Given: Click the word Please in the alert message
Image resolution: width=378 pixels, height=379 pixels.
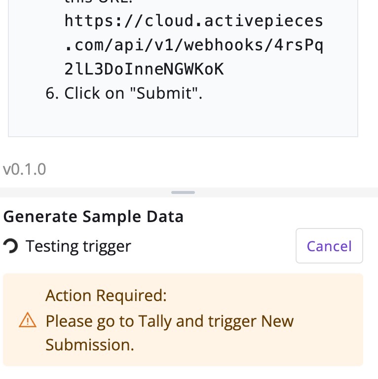Looking at the screenshot, I should (x=67, y=321).
